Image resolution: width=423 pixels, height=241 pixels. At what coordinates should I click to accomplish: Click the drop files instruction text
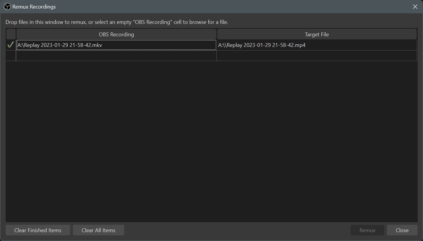[117, 22]
